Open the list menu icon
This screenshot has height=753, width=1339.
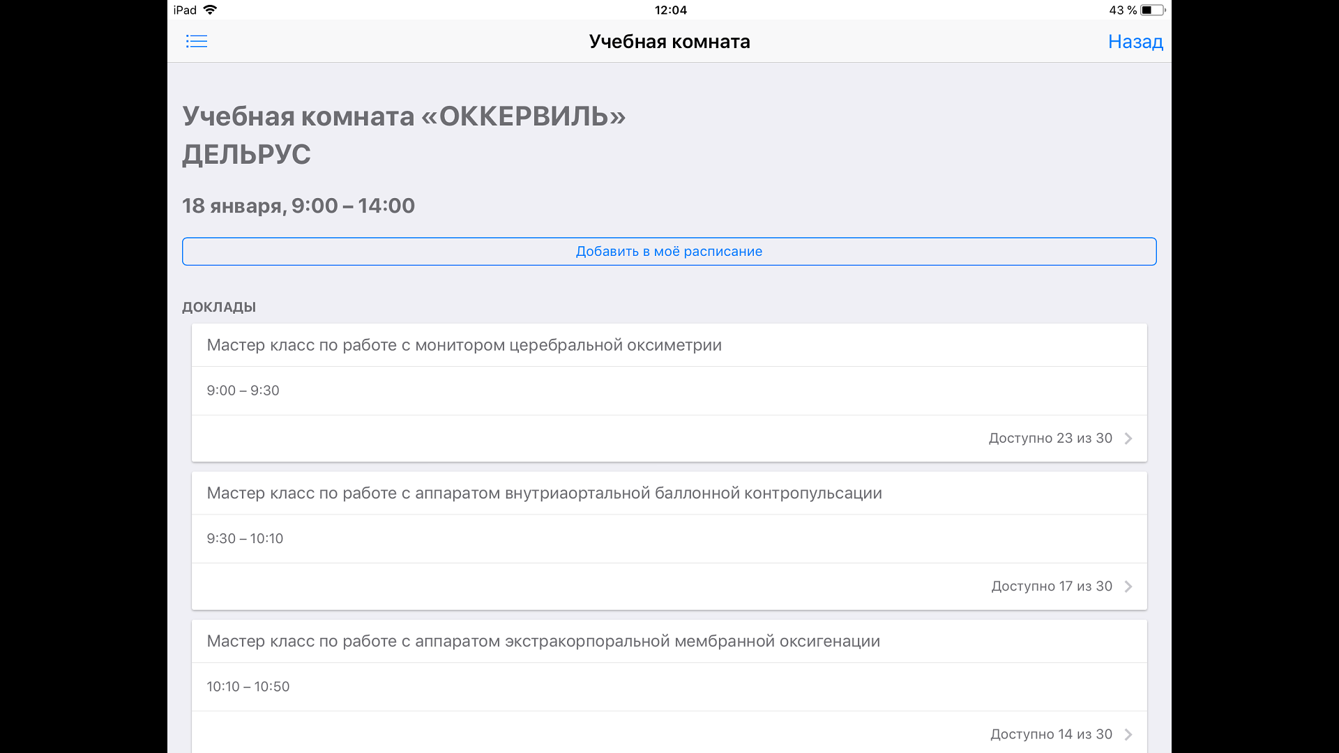tap(197, 42)
